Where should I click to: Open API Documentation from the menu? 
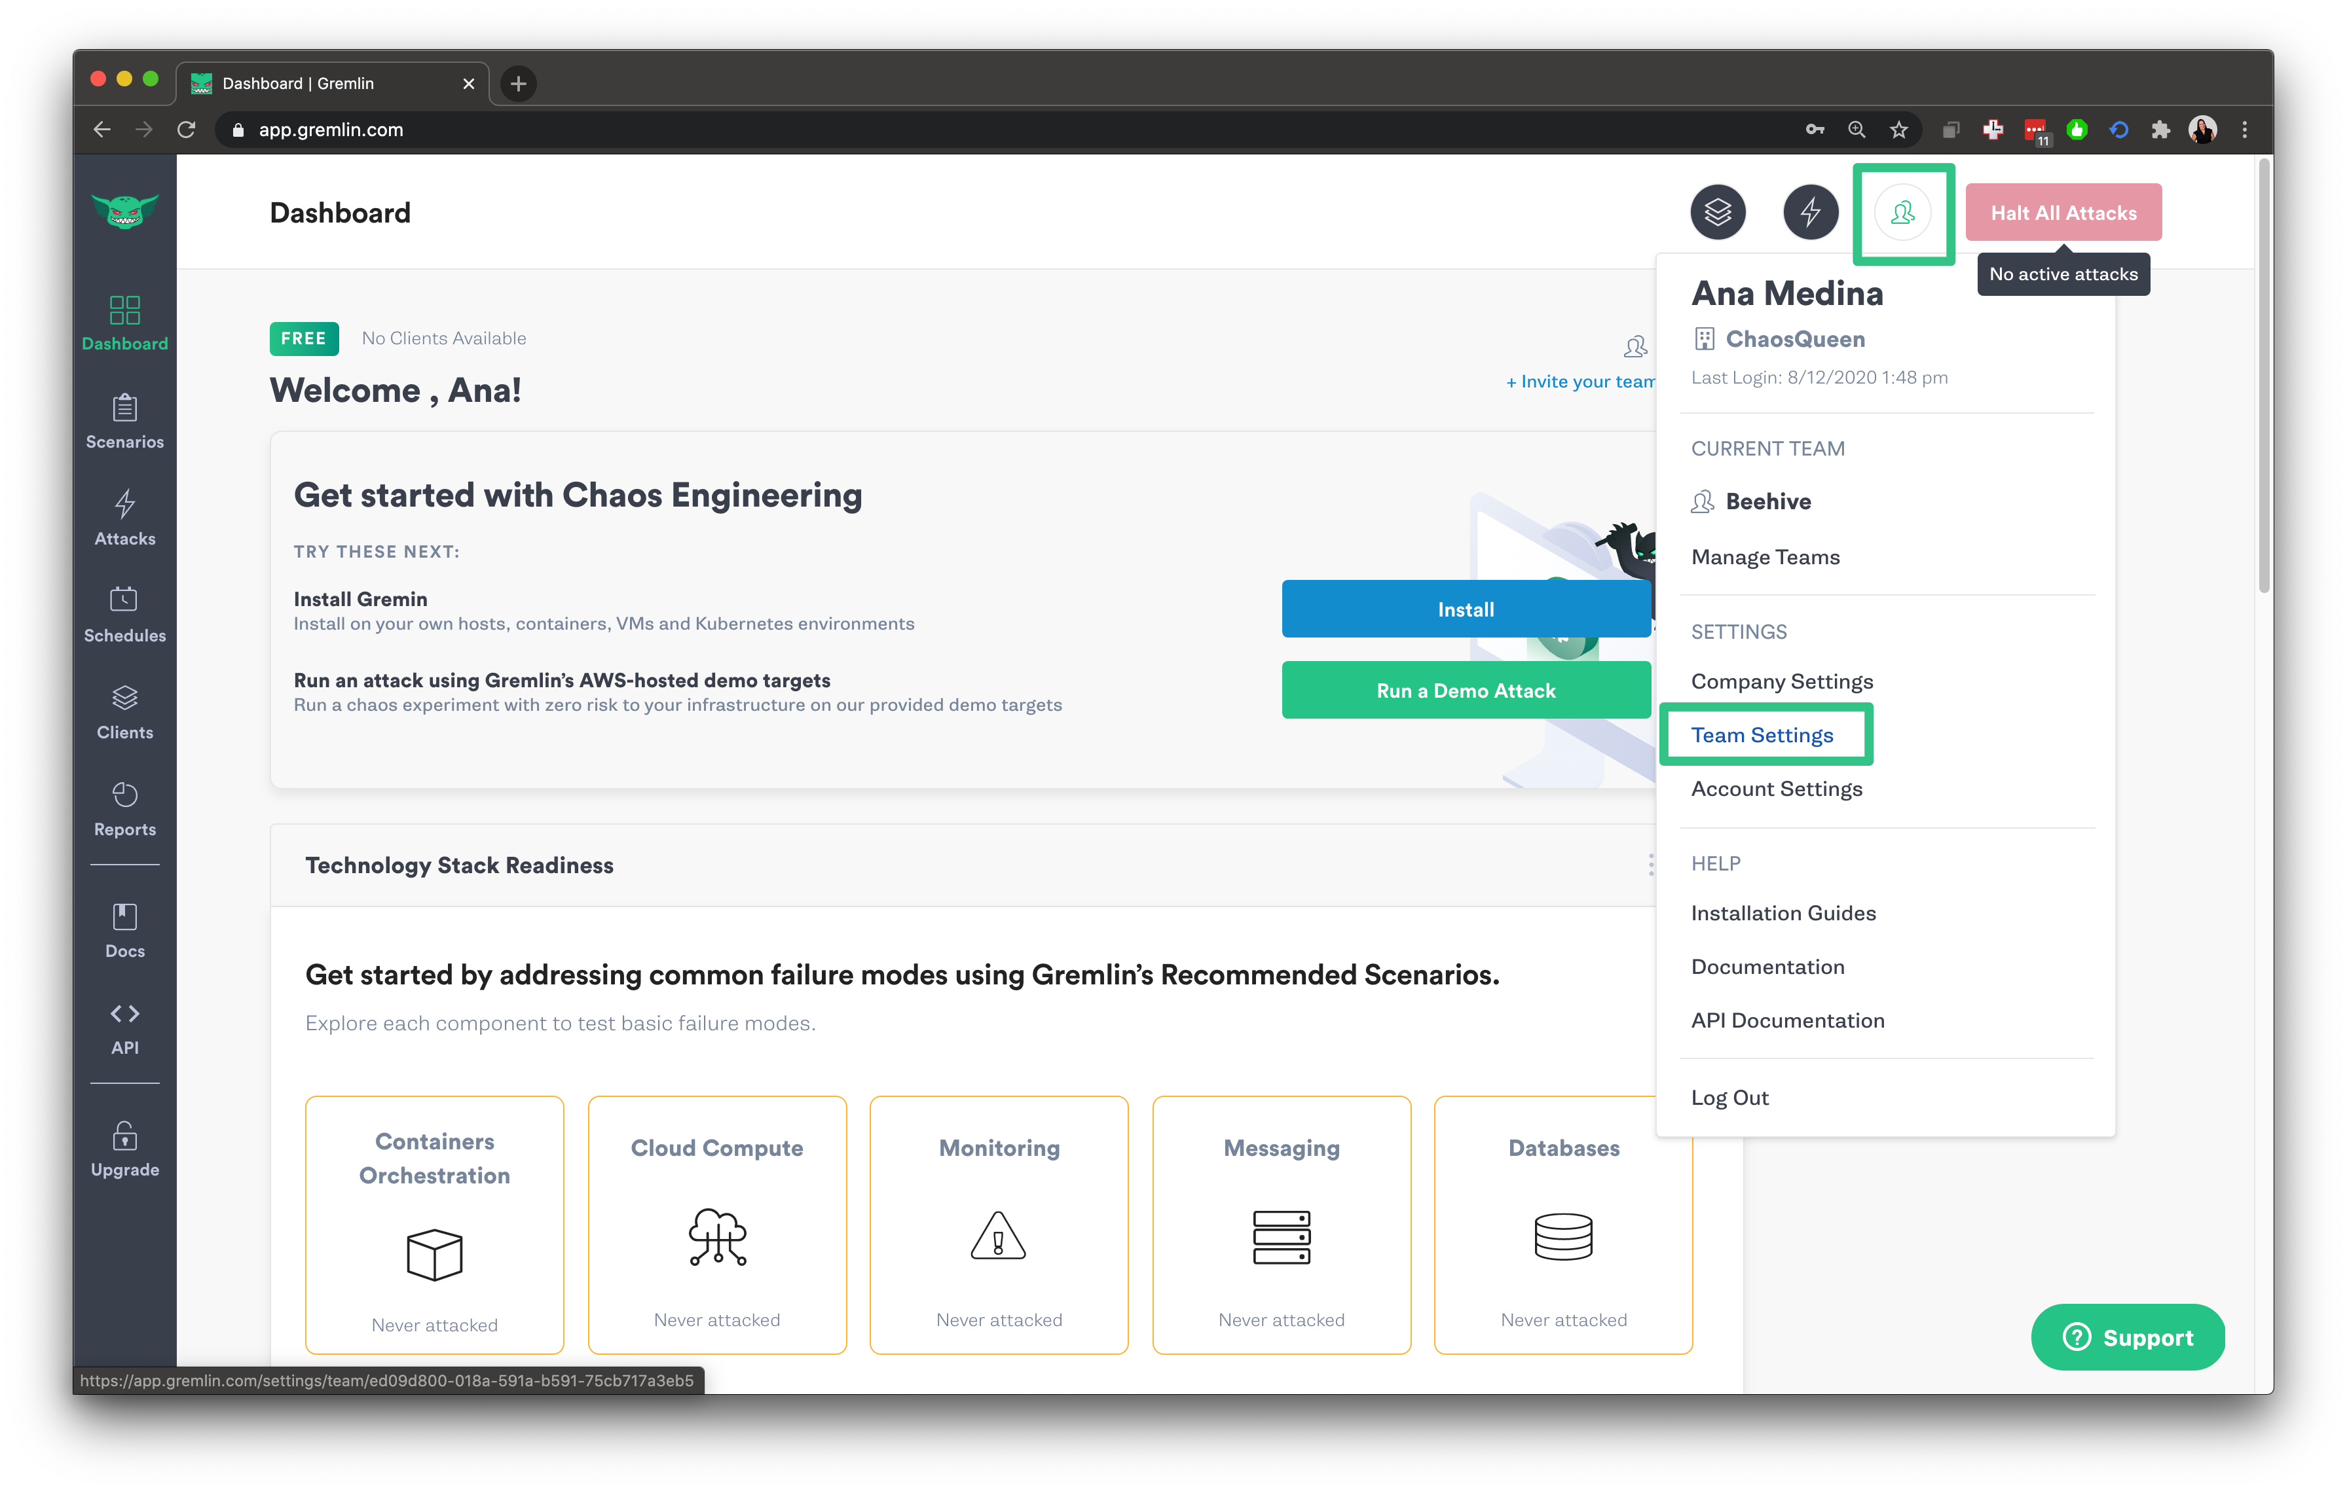click(x=1788, y=1020)
